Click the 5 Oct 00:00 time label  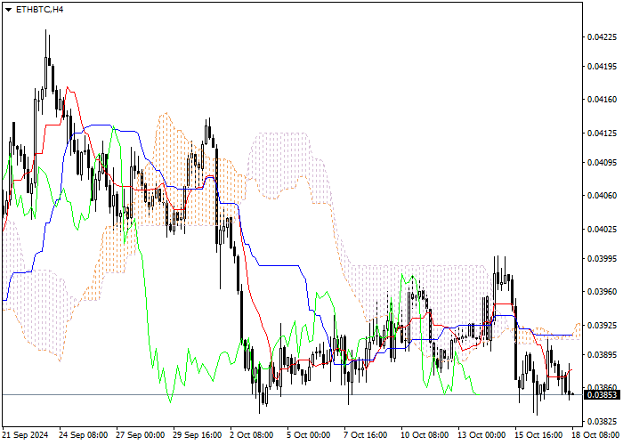pyautogui.click(x=309, y=435)
